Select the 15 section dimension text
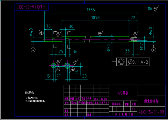Screen dimensions: 168x120 click(x=48, y=76)
